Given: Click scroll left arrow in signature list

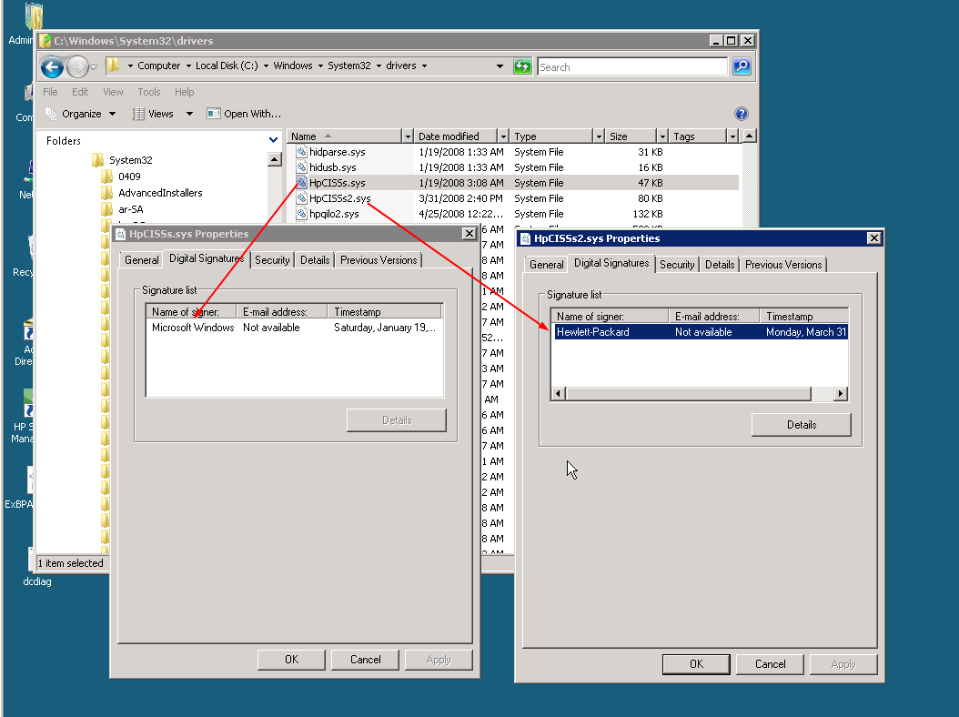Looking at the screenshot, I should coord(559,393).
